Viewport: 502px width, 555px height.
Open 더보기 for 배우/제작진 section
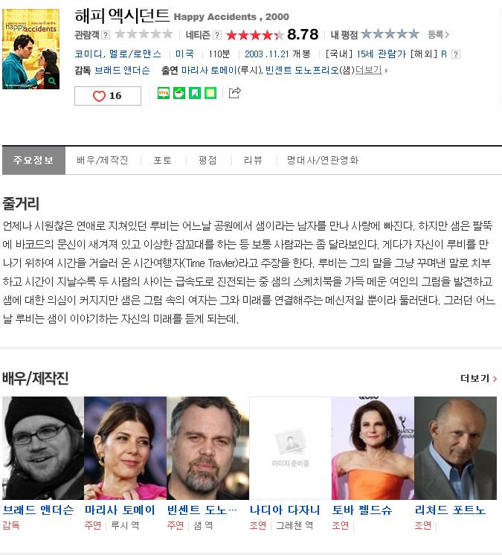[478, 379]
